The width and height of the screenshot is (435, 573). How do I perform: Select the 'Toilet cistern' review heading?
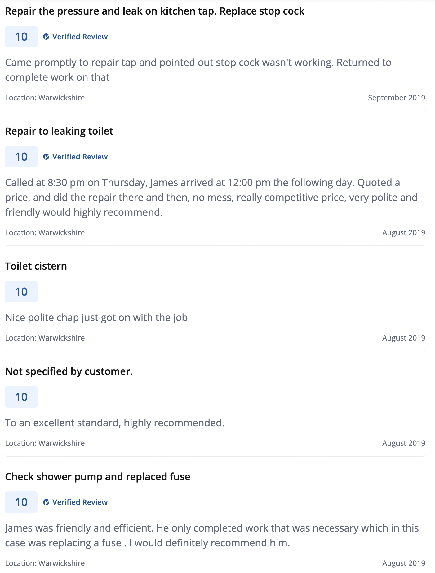click(x=36, y=266)
